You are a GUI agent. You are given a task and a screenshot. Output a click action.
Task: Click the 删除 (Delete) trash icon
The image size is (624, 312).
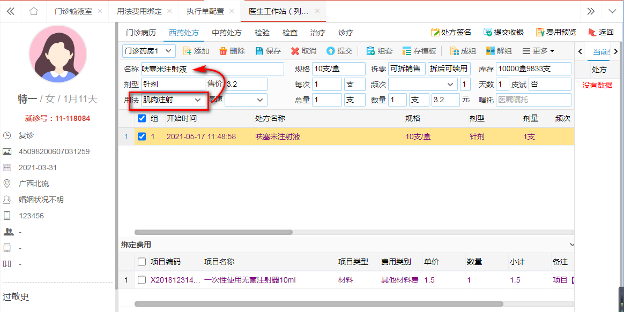[x=223, y=51]
